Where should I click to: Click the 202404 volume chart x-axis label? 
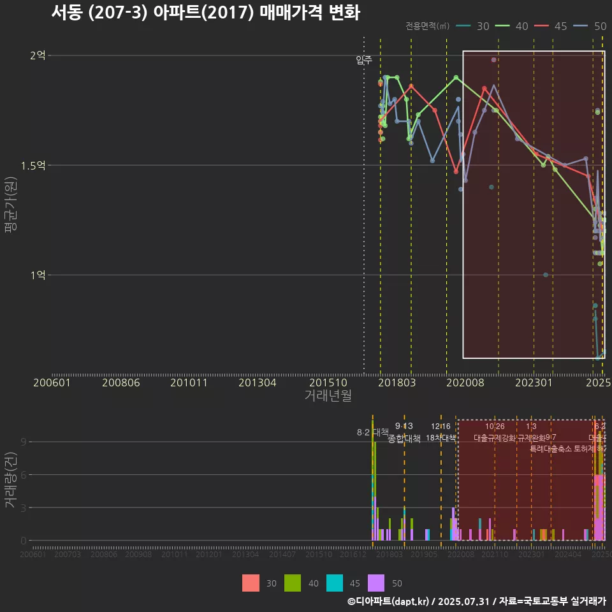568,554
